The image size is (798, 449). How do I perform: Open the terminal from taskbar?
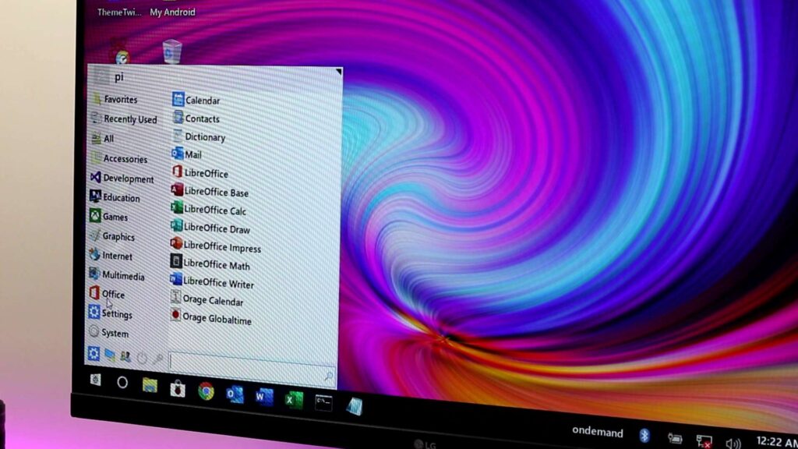[323, 403]
